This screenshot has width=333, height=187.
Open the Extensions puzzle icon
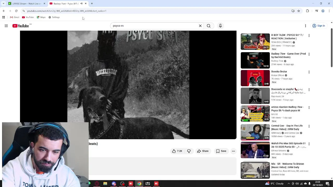tap(308, 11)
